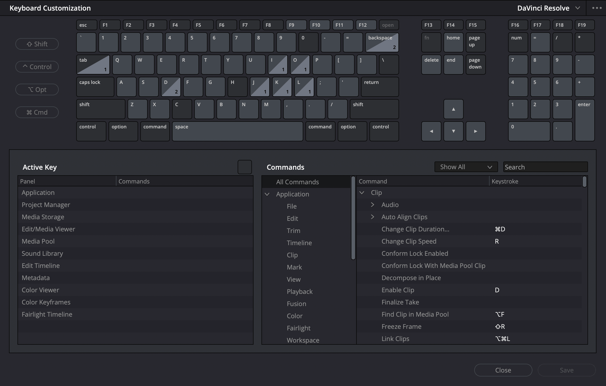Collapse the Application group in the commands tree

[x=267, y=194]
